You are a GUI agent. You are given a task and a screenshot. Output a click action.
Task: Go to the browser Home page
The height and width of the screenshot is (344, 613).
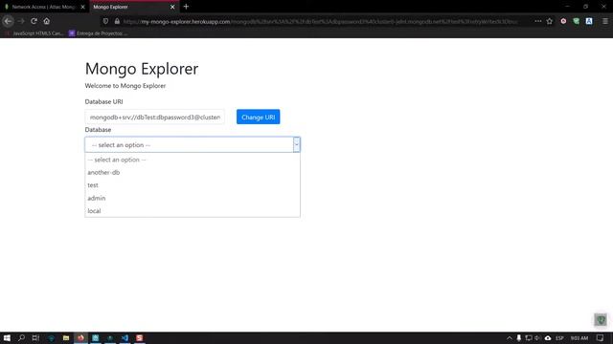(x=47, y=21)
